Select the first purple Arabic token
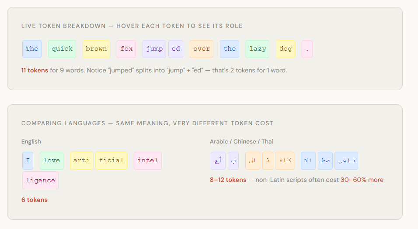418x229 pixels. (218, 161)
